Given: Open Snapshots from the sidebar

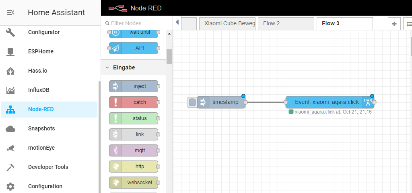Looking at the screenshot, I should click(x=49, y=128).
